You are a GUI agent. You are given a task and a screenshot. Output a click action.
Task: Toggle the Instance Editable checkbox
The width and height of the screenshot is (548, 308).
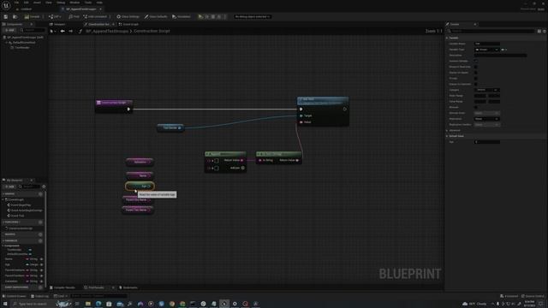tap(476, 61)
